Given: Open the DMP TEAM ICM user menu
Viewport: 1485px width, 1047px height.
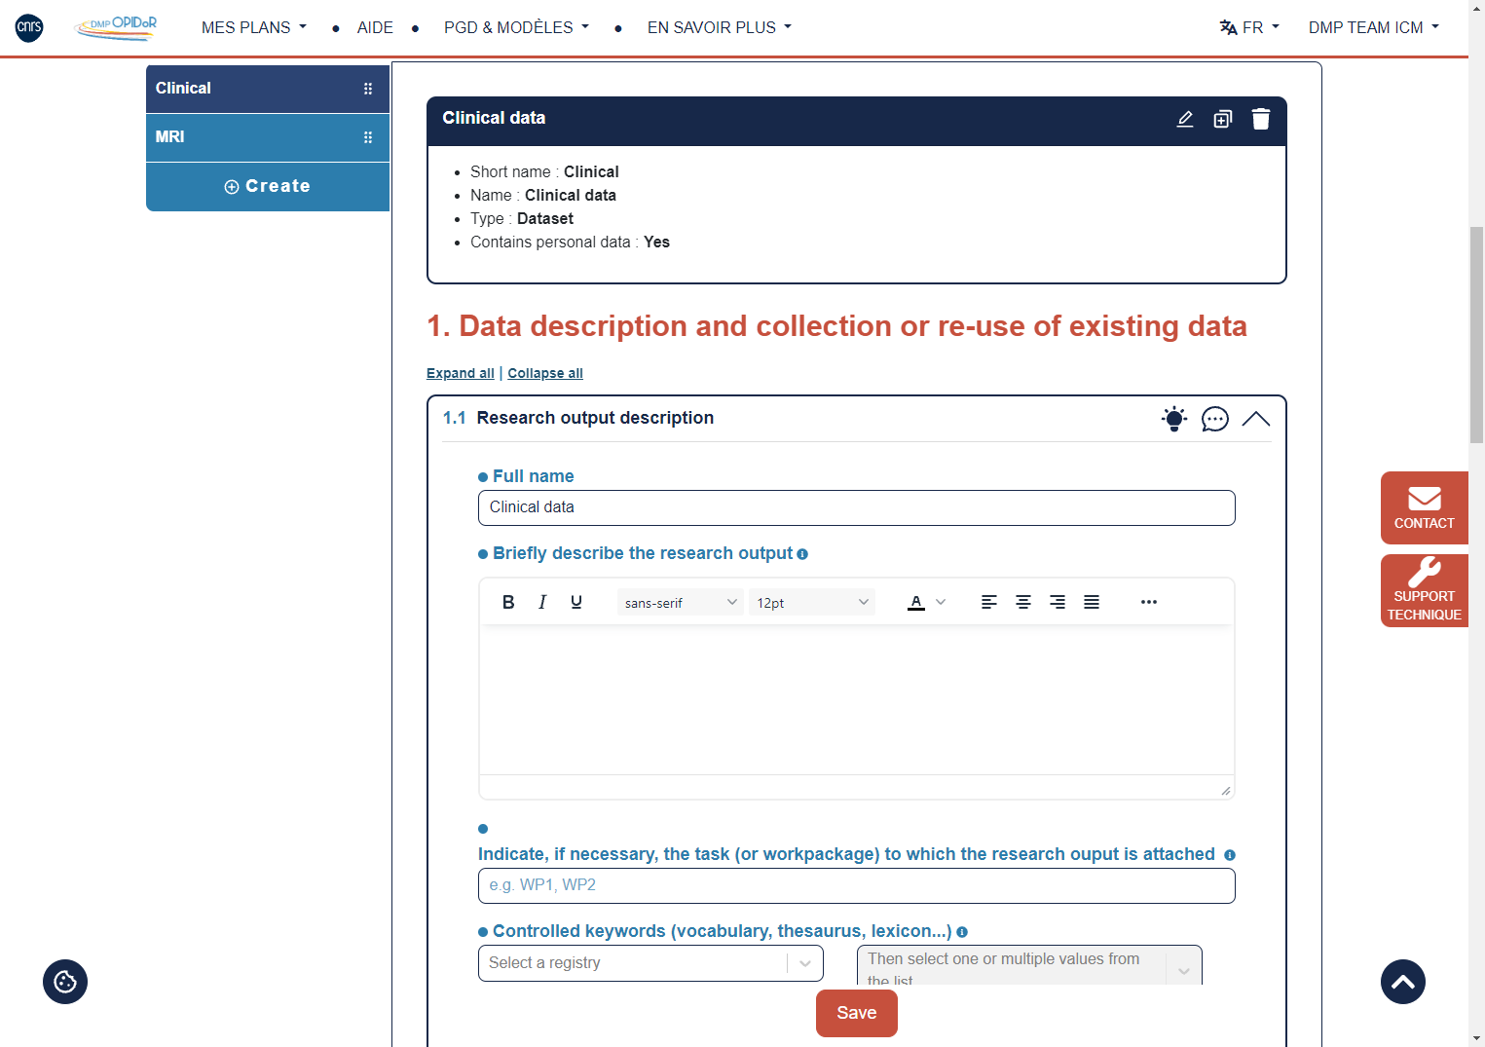Looking at the screenshot, I should tap(1374, 27).
